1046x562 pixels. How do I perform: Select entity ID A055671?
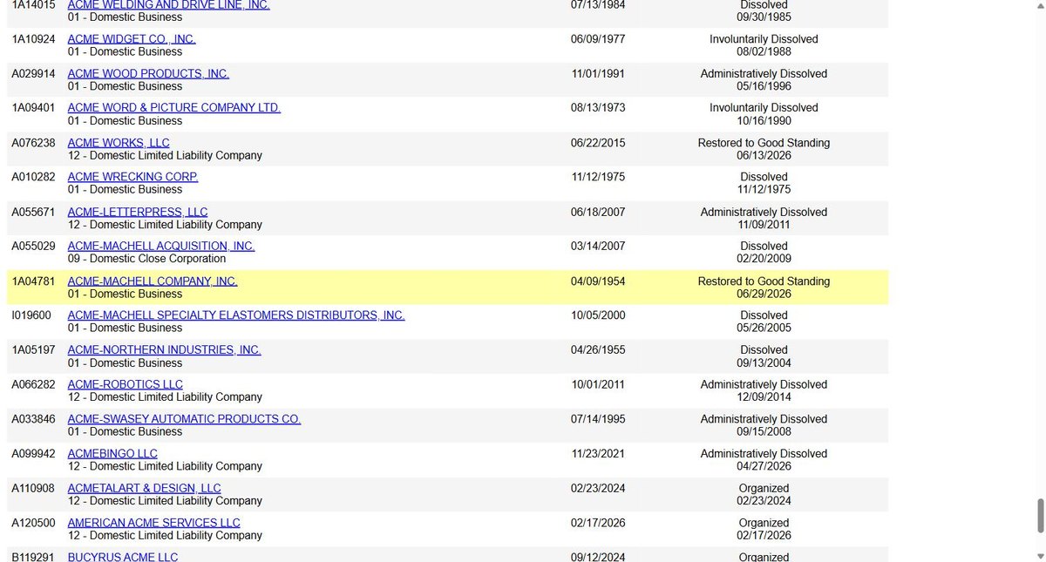pyautogui.click(x=33, y=213)
